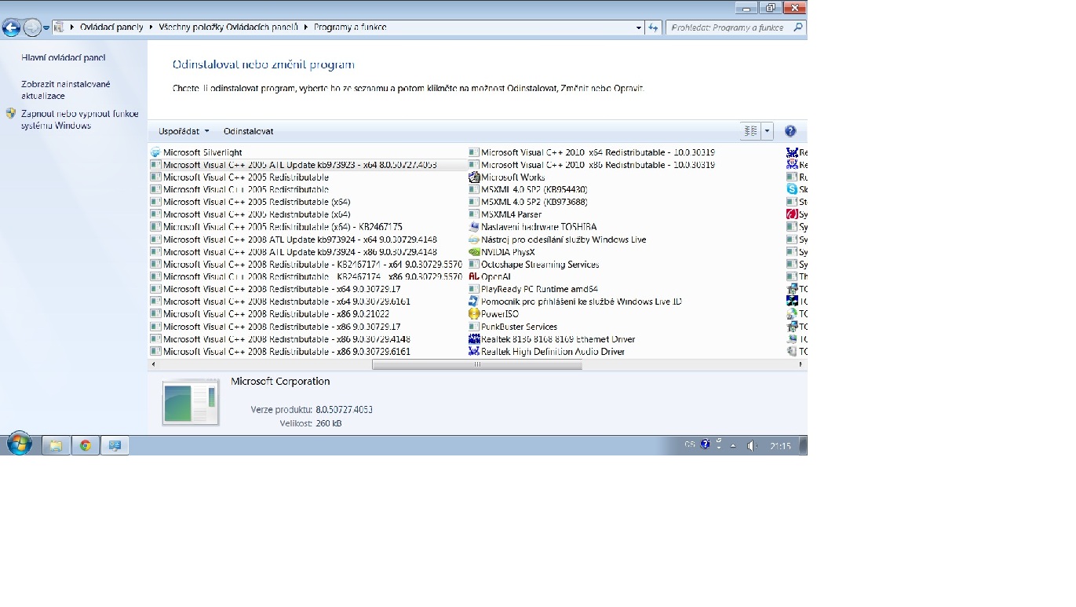Show hidden system tray icons
Viewport: 1076px width, 607px height.
(x=733, y=445)
